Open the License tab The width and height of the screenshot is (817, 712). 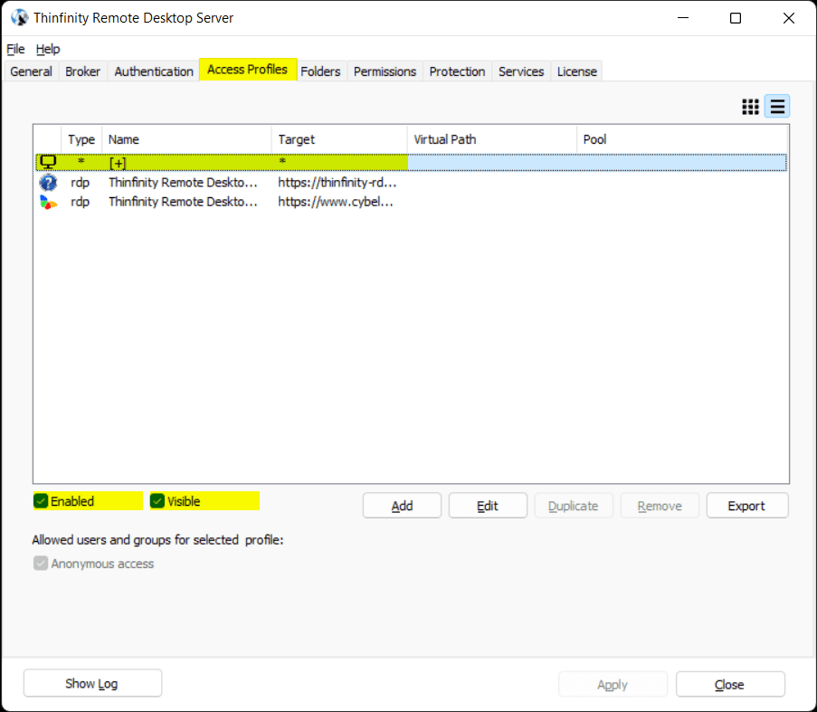point(577,71)
